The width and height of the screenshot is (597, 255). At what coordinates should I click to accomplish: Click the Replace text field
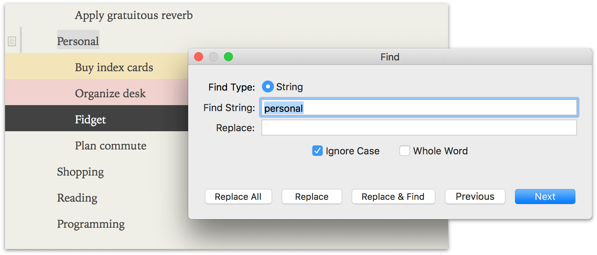click(419, 127)
